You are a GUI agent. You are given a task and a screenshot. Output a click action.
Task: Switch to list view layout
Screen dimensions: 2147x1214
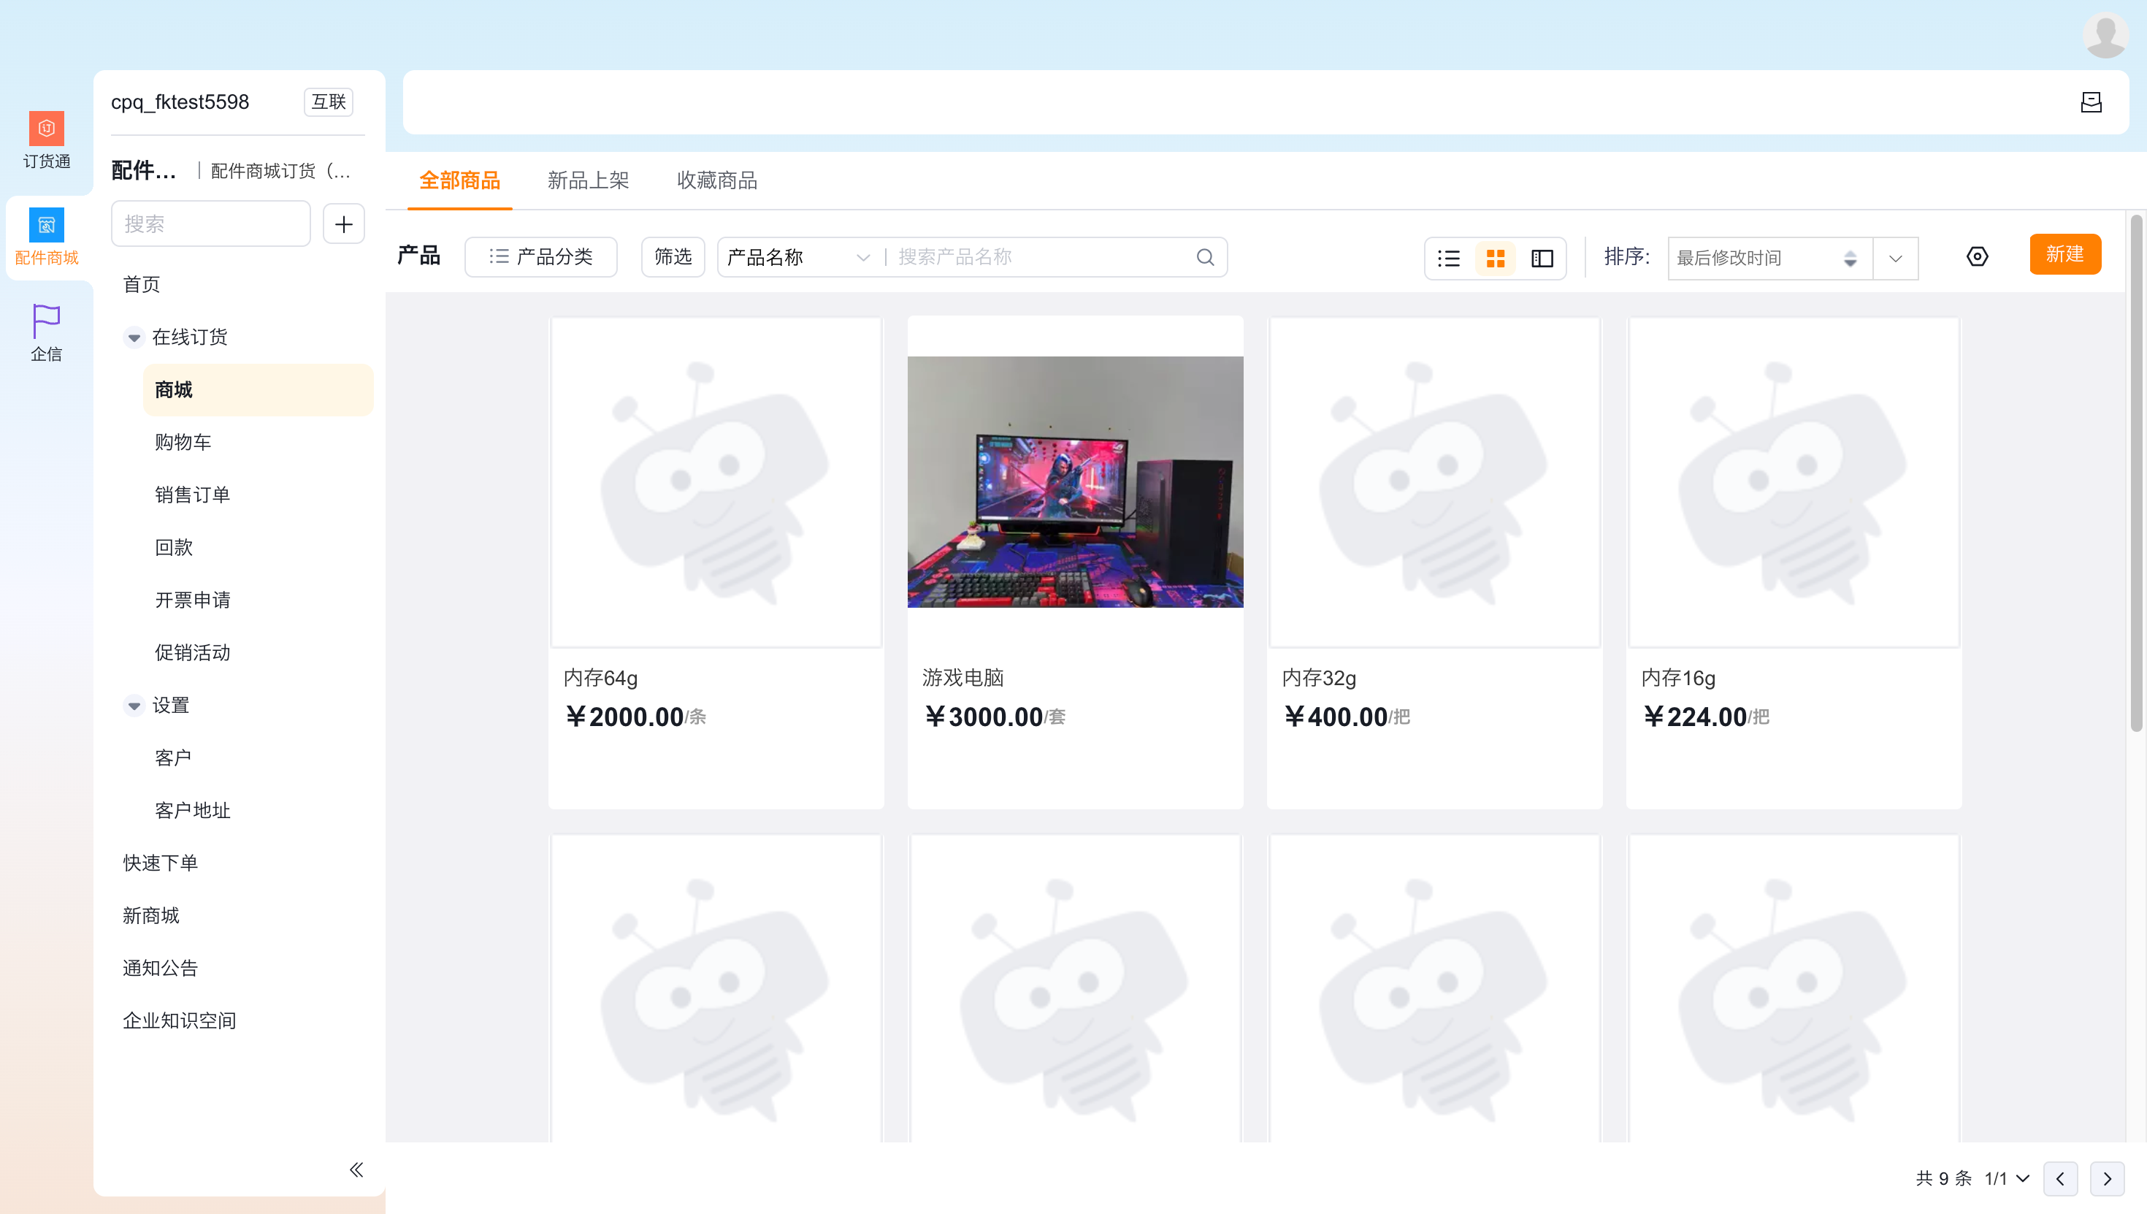1450,259
